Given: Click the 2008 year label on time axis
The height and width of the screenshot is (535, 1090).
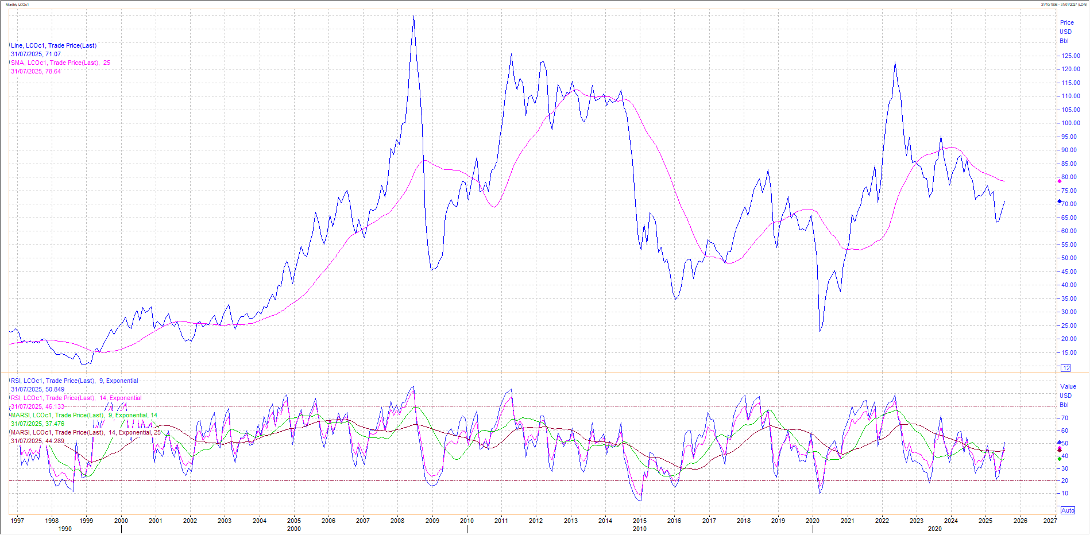Looking at the screenshot, I should (397, 521).
